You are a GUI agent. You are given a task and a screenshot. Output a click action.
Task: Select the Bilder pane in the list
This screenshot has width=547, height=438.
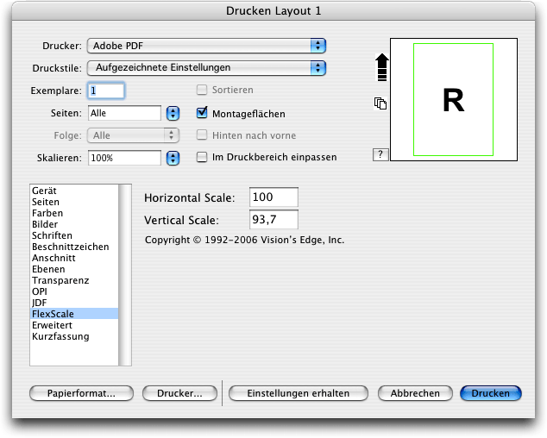tap(74, 224)
